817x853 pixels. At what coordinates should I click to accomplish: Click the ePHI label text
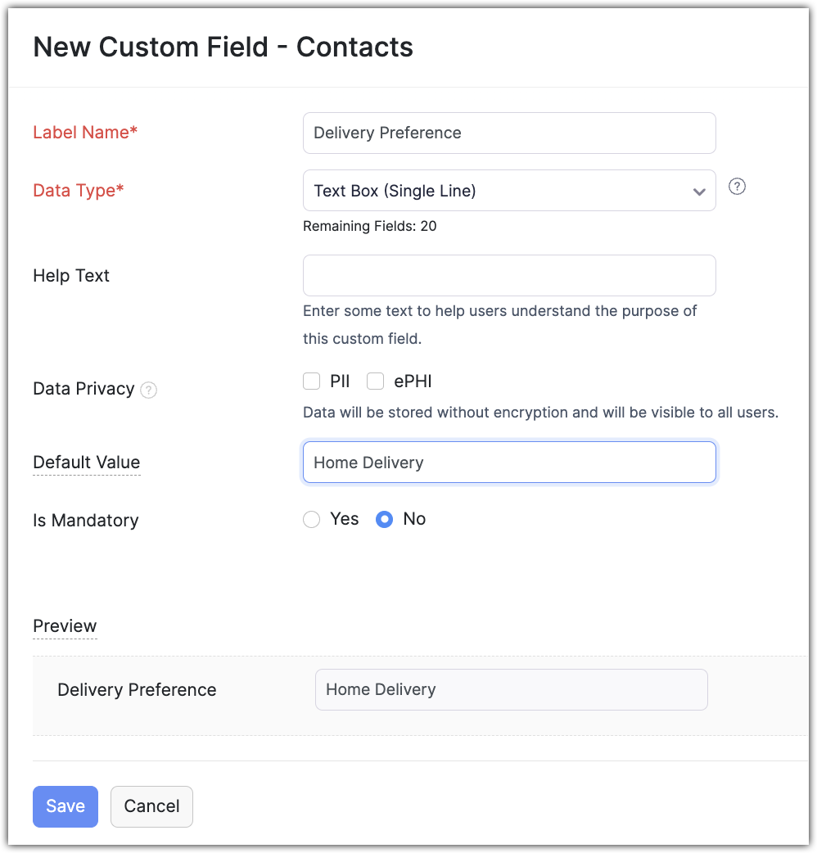[x=413, y=381]
